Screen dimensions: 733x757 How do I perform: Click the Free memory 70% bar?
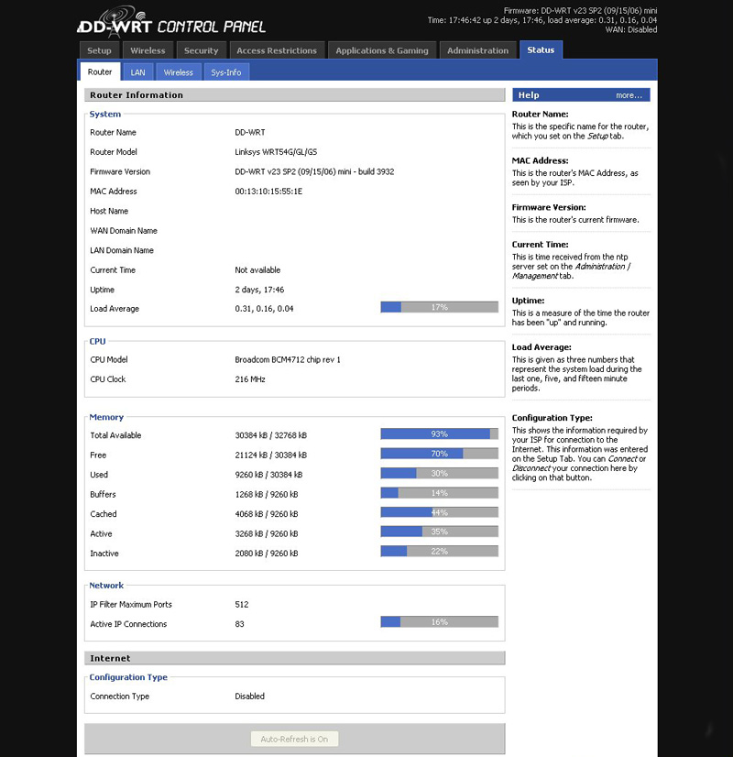pyautogui.click(x=439, y=454)
